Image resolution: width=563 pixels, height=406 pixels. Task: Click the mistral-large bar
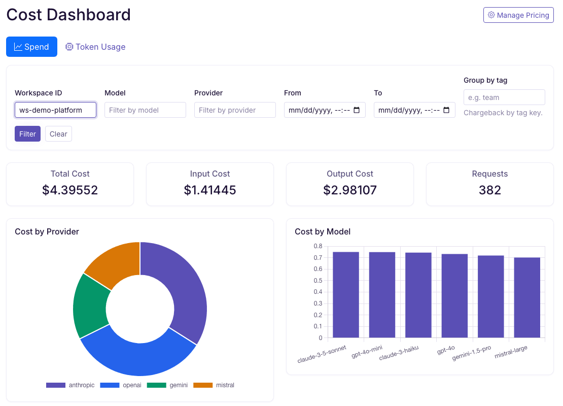527,297
